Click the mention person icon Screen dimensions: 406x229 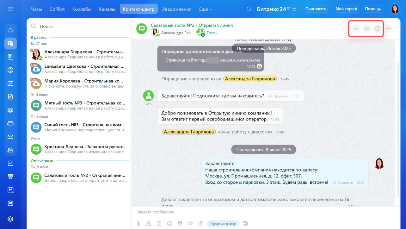click(x=149, y=224)
